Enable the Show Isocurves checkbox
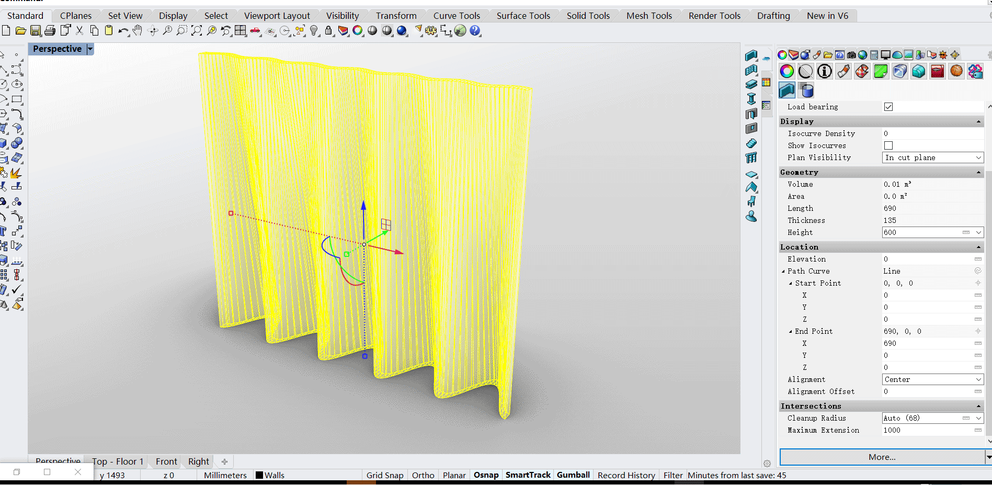Image resolution: width=992 pixels, height=485 pixels. coord(888,145)
